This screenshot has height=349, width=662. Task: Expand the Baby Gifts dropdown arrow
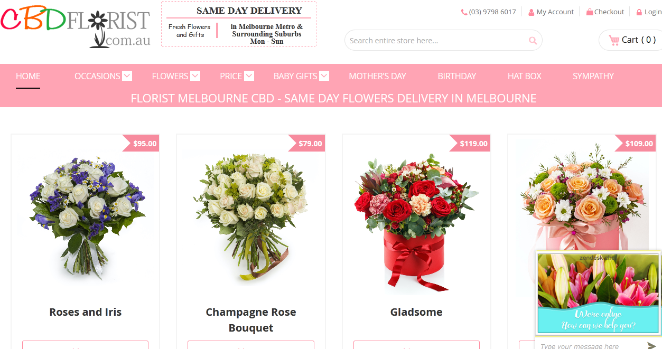coord(324,76)
